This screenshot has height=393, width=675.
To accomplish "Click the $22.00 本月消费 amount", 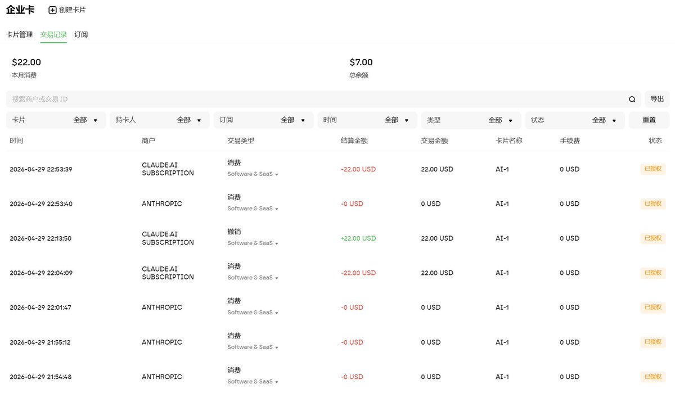I will 26,62.
